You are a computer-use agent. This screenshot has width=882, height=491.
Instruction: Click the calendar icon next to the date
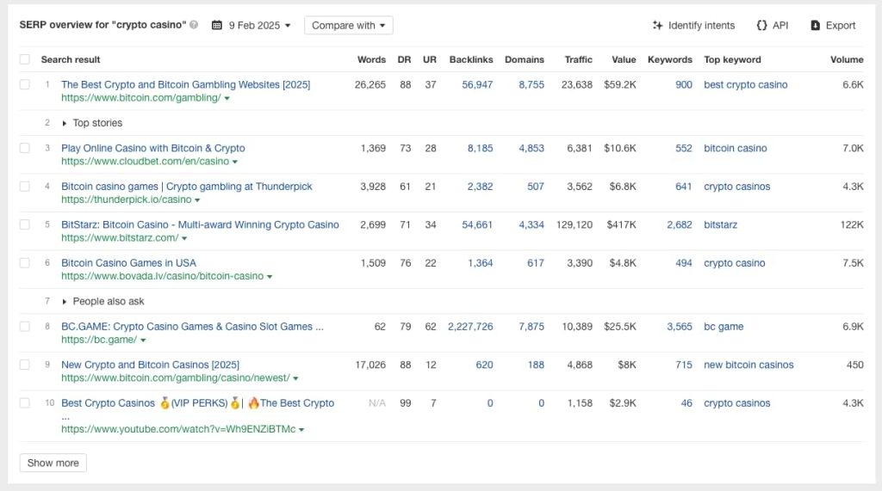(217, 26)
